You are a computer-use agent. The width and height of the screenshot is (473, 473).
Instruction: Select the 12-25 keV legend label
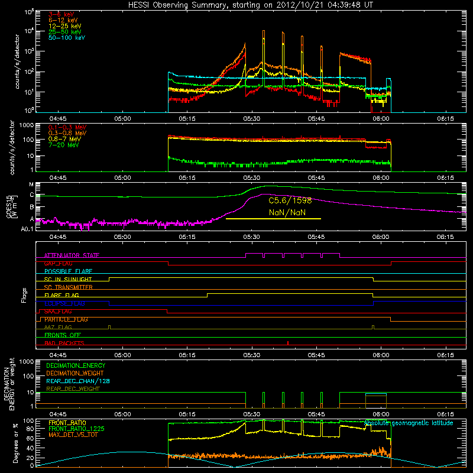[64, 26]
